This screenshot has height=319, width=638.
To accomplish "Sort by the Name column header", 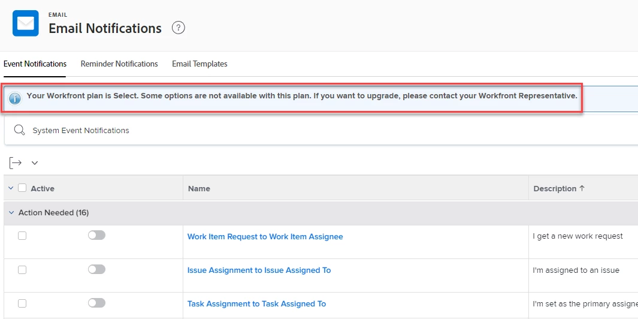I will 199,189.
